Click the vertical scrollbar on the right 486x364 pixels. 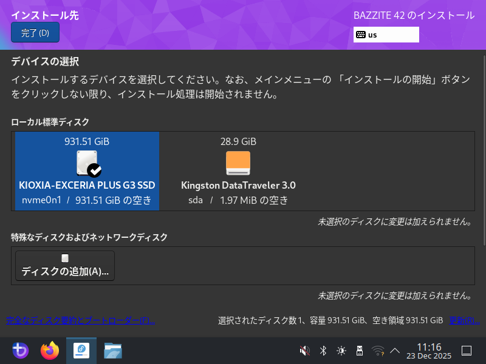pos(484,150)
